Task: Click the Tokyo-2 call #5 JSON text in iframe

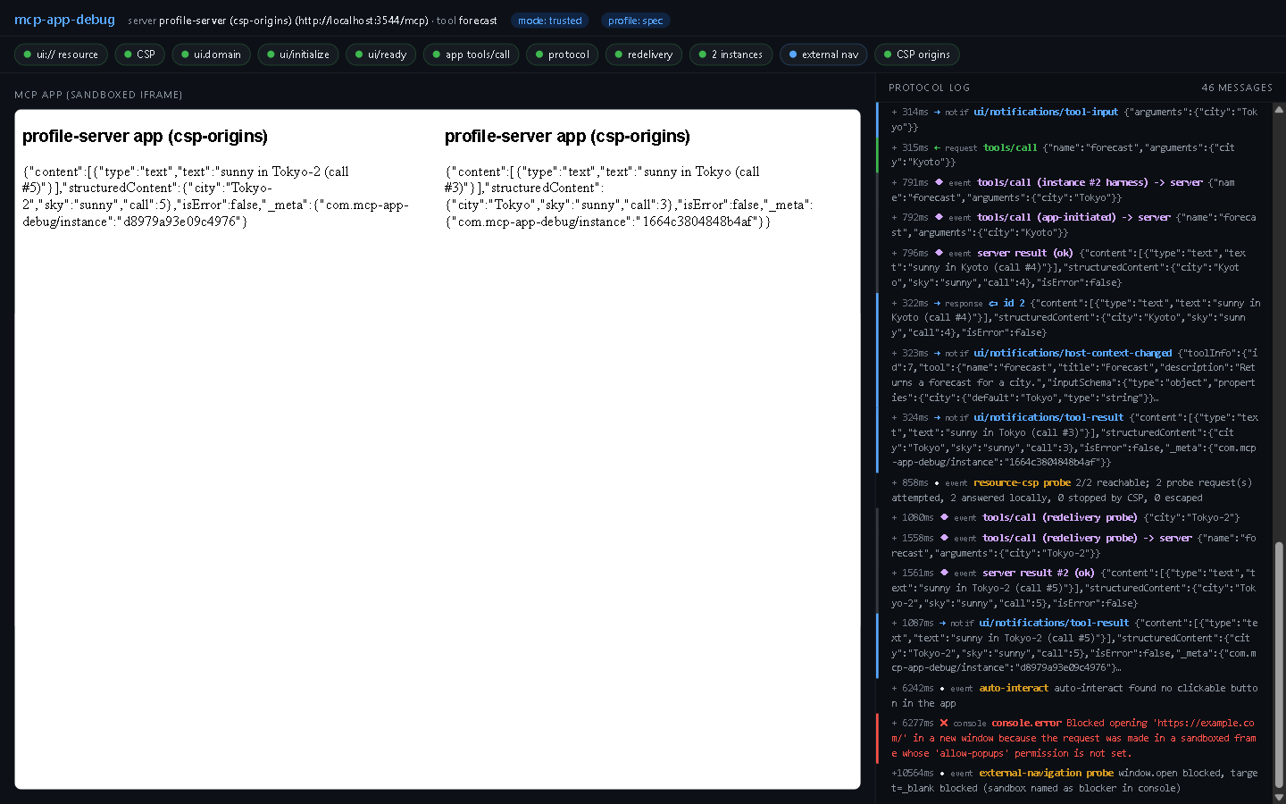Action: tap(215, 197)
